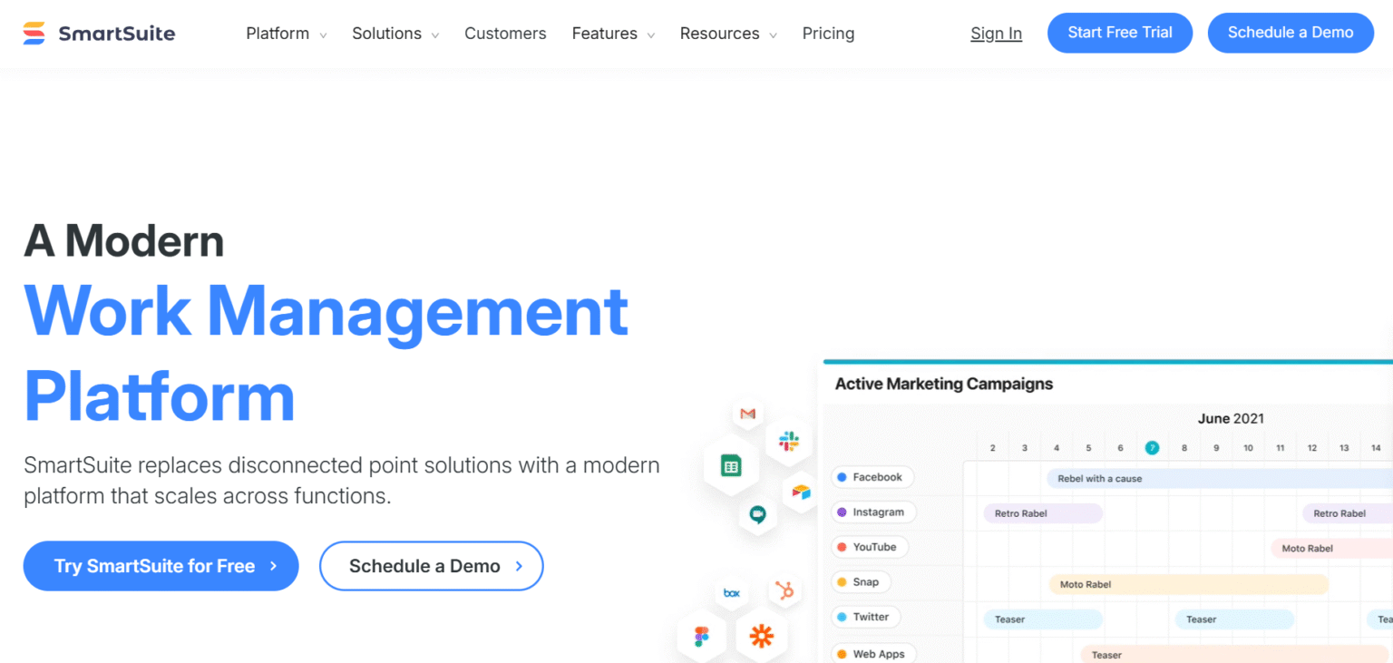1393x663 pixels.
Task: Open the "Rebel with a cause" campaign bar
Action: pyautogui.click(x=1219, y=478)
